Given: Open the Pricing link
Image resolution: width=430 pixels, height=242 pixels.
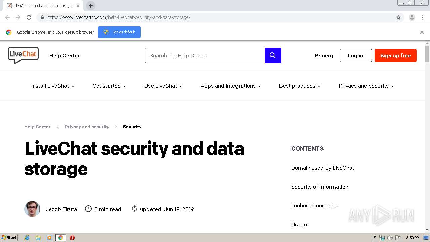Looking at the screenshot, I should (x=324, y=56).
